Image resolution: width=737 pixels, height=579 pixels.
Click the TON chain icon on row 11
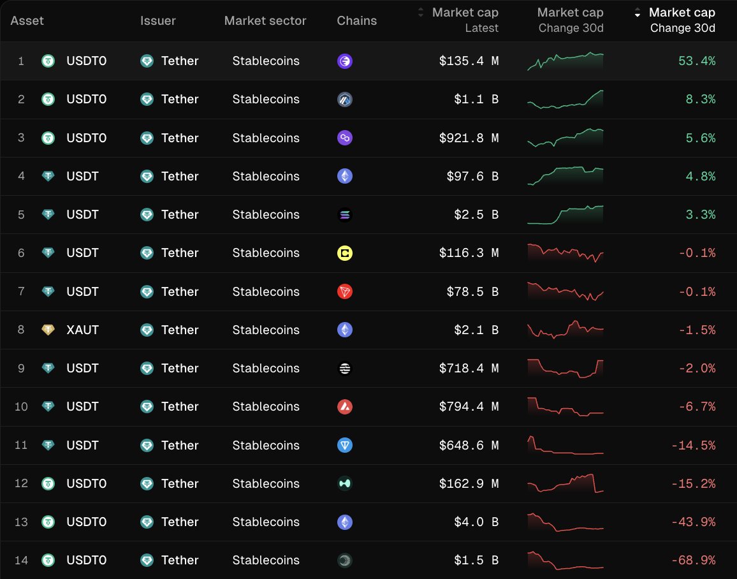coord(344,445)
